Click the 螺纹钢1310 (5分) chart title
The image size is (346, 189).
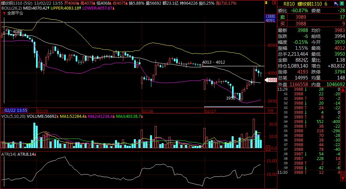(x=17, y=3)
